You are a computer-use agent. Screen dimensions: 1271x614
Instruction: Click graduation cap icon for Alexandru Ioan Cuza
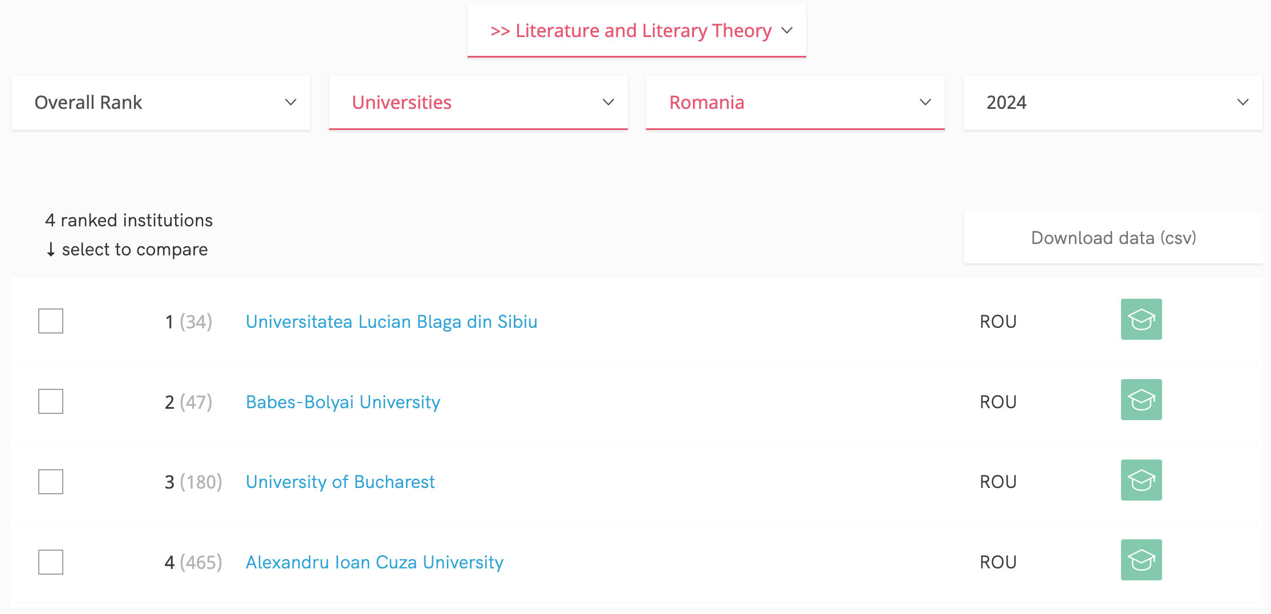point(1141,560)
